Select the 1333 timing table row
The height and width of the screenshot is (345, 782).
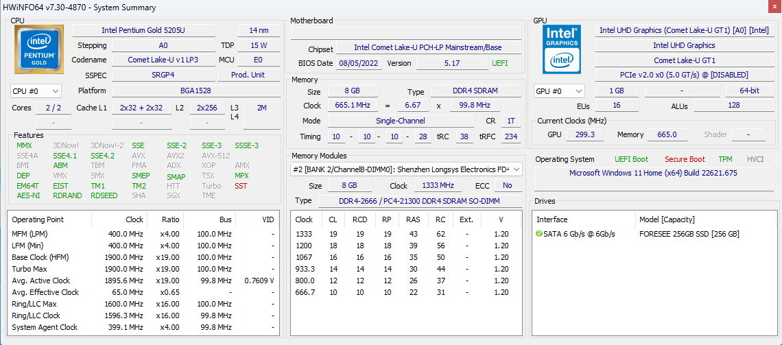coord(407,234)
